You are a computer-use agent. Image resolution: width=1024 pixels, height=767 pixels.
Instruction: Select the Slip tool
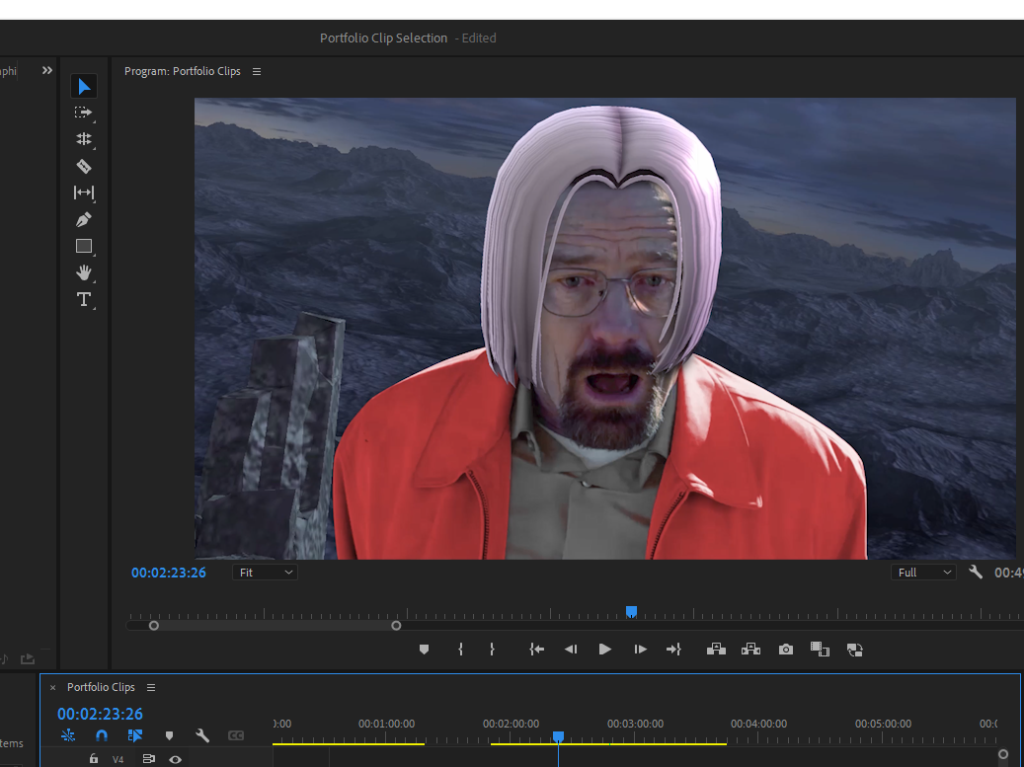[x=84, y=192]
